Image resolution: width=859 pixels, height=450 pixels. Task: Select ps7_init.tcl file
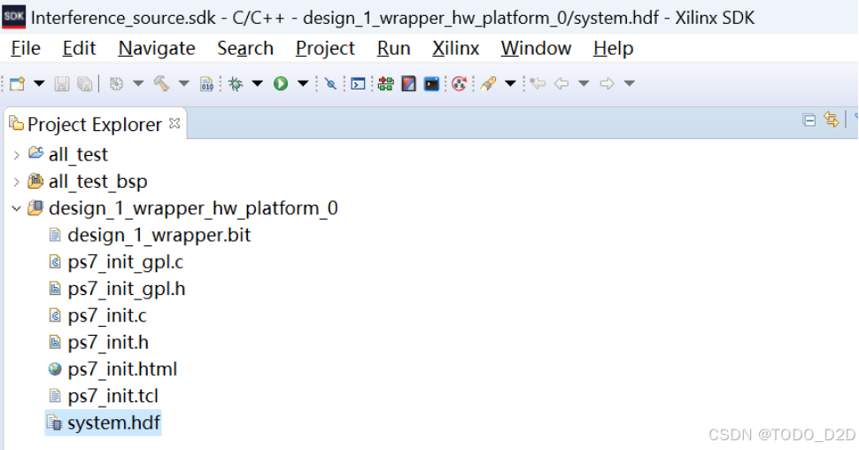coord(112,396)
